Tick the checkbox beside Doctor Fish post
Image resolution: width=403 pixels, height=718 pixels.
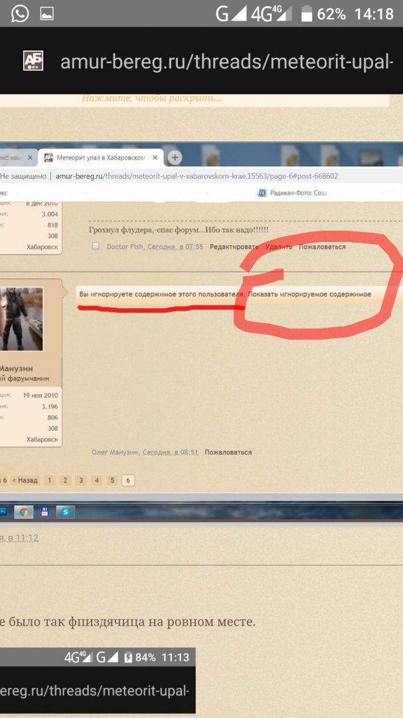(96, 246)
